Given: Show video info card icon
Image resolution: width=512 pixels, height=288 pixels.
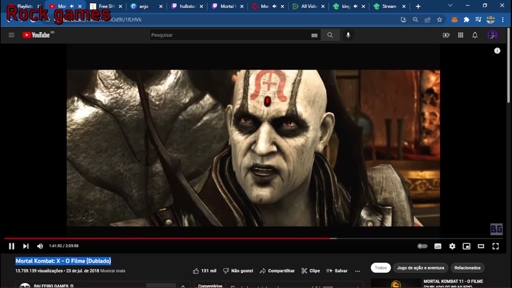Looking at the screenshot, I should point(497,51).
